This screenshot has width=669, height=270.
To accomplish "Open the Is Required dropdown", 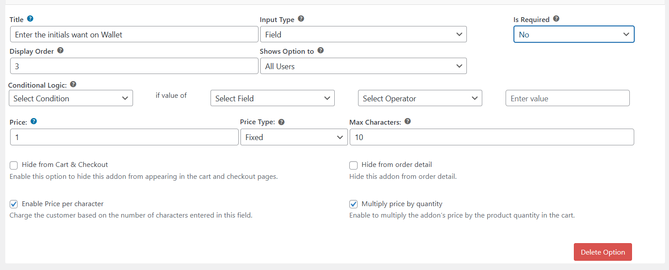I will (573, 34).
